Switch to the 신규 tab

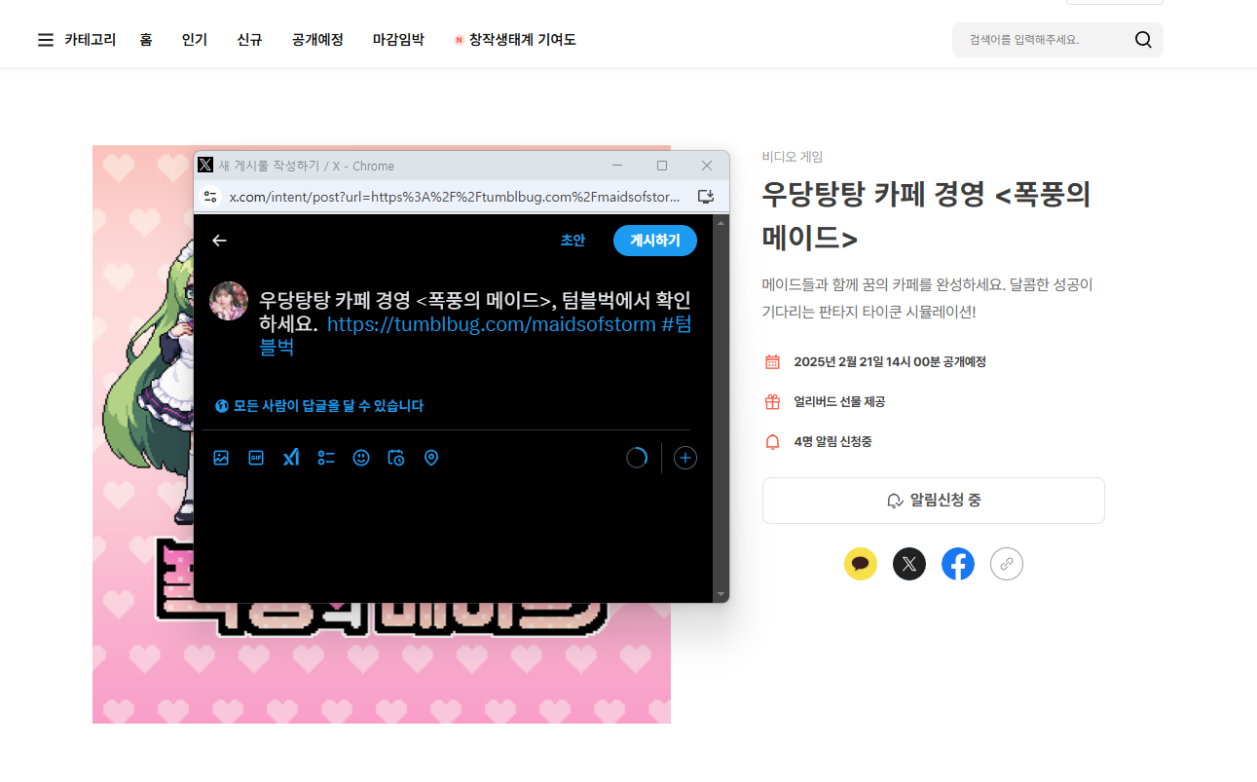(249, 40)
